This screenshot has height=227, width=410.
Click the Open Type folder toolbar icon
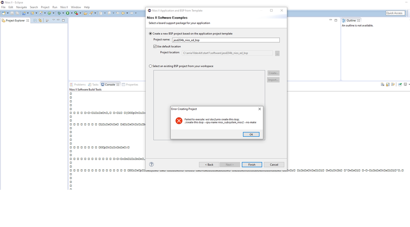coord(85,13)
